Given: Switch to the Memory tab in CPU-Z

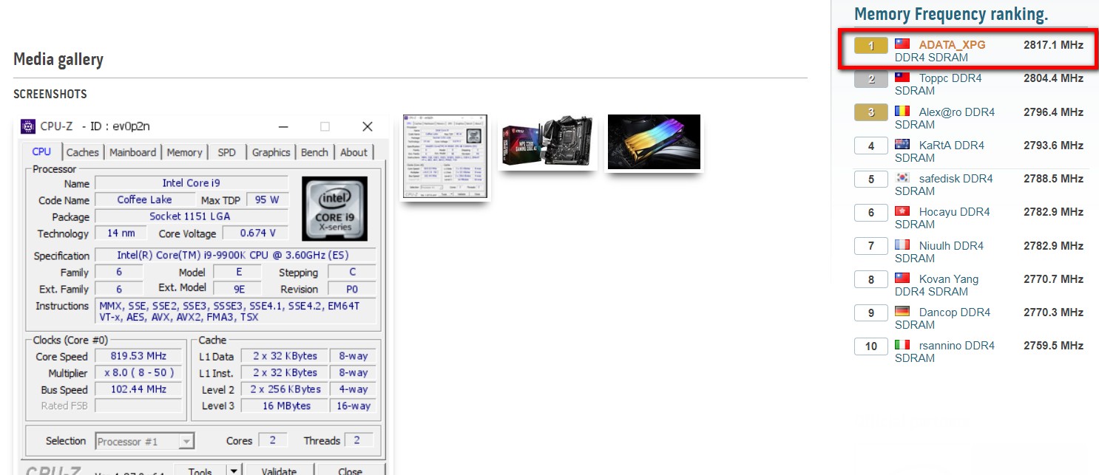Looking at the screenshot, I should point(184,152).
